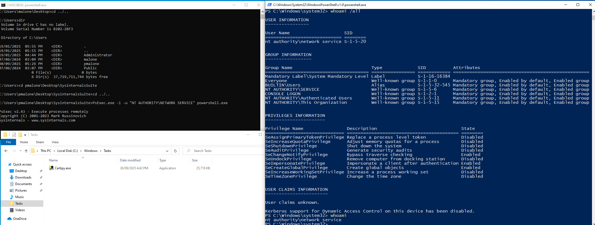
Task: Open the File menu in Explorer
Action: (8, 142)
